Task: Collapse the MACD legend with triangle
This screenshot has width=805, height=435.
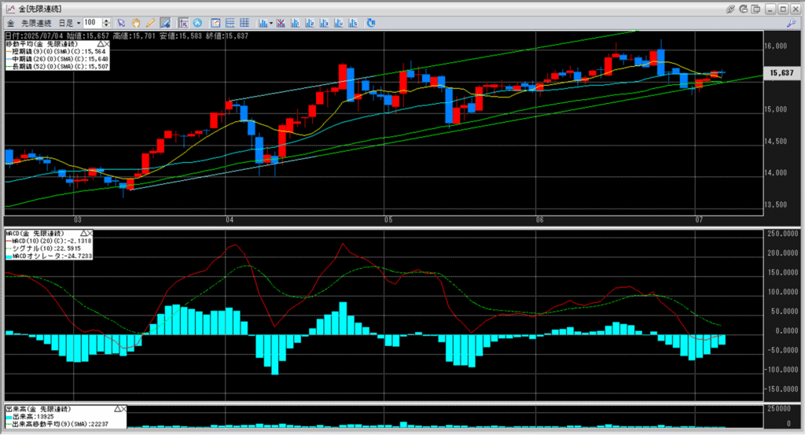Action: [83, 233]
